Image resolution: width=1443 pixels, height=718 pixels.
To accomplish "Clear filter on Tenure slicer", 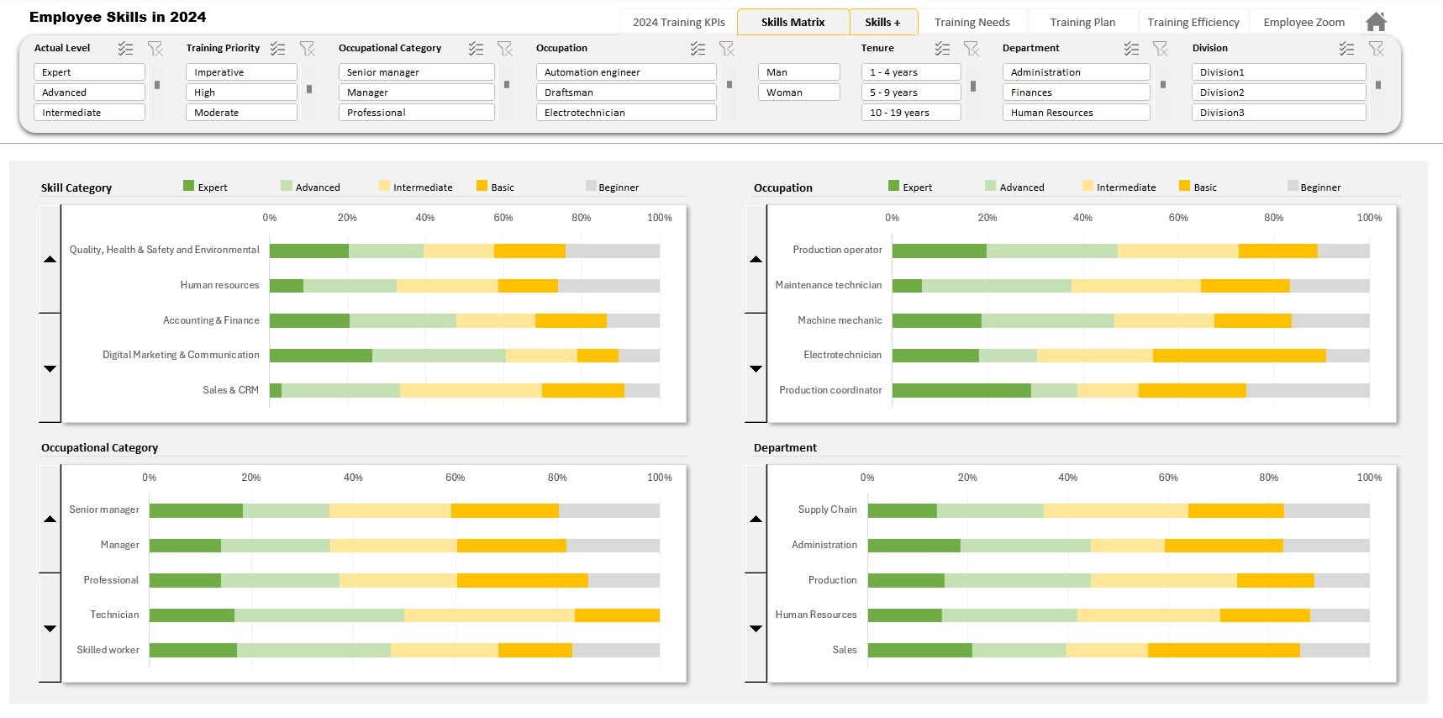I will point(972,49).
